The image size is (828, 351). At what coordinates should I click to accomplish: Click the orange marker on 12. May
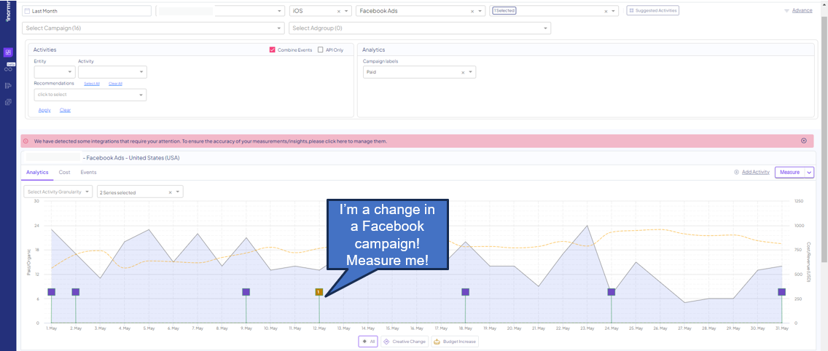click(319, 292)
